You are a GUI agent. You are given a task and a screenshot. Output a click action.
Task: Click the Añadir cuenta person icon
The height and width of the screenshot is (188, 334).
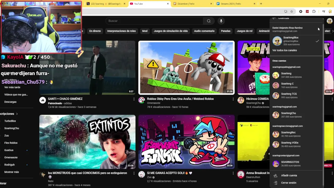point(275,175)
